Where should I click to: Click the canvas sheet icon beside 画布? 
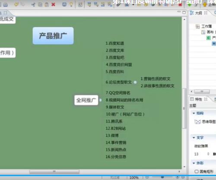pos(203,32)
